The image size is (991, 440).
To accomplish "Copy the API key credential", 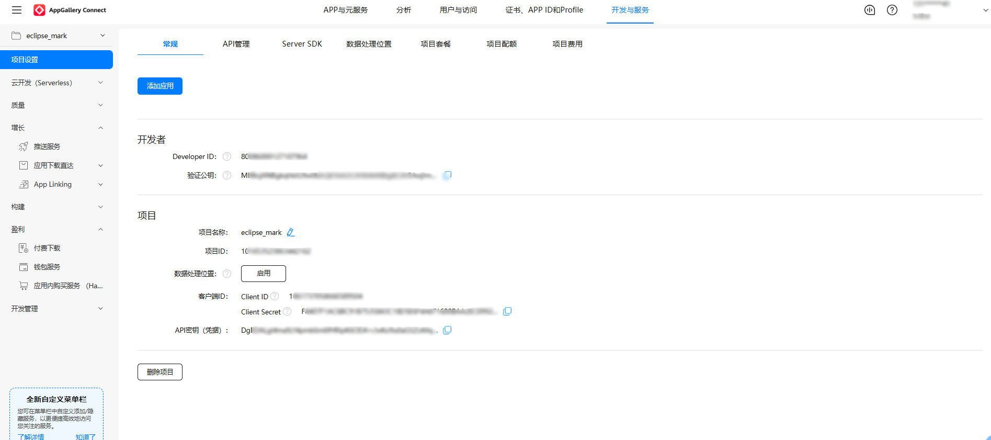I will (447, 330).
